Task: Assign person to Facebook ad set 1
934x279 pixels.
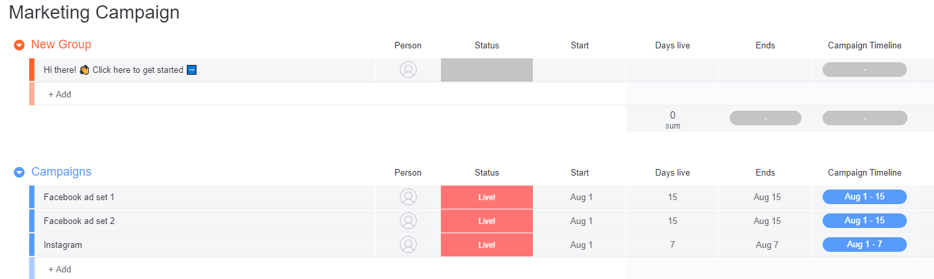Action: coord(408,197)
